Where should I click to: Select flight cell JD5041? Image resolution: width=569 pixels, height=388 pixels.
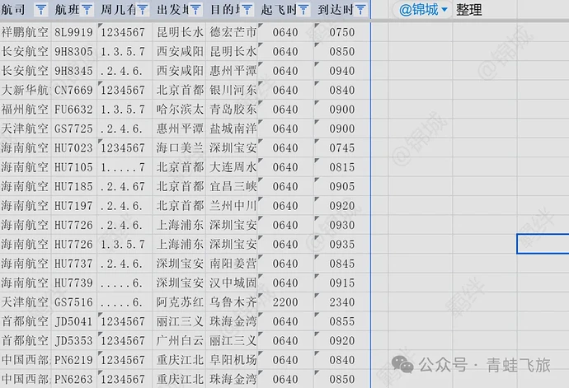74,321
